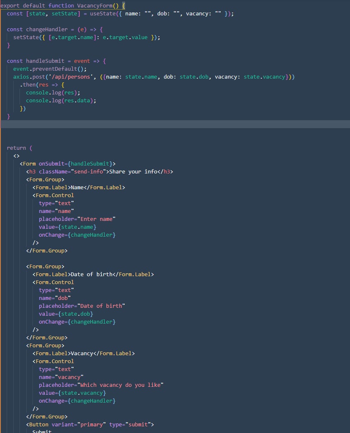Click 'changeHandler' in its const declaration
The image size is (350, 433).
pos(47,29)
